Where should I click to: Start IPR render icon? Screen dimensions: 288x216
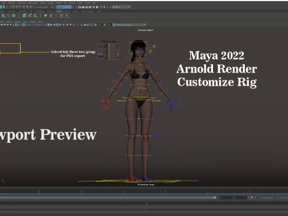[x=86, y=7]
